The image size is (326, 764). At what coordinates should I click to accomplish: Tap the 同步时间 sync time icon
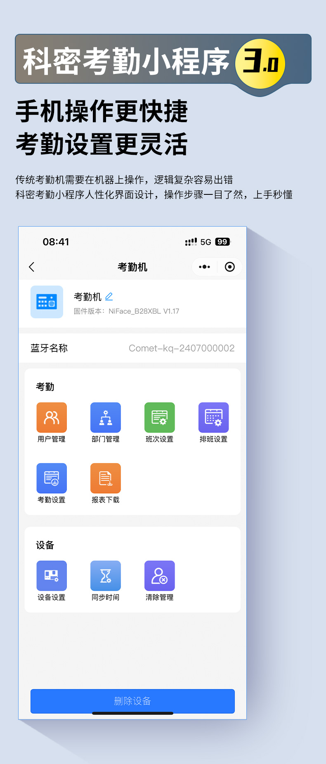click(106, 575)
